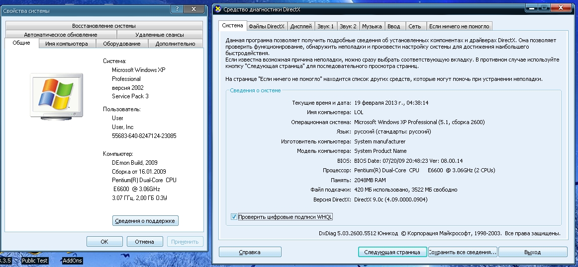578x267 pixels.
Task: Click the Следующая страница button
Action: tap(392, 252)
